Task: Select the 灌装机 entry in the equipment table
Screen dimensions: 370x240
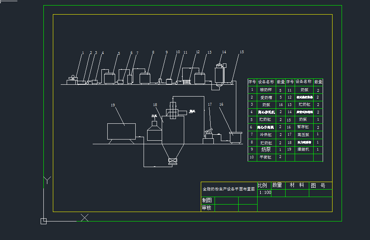Action: [303, 150]
